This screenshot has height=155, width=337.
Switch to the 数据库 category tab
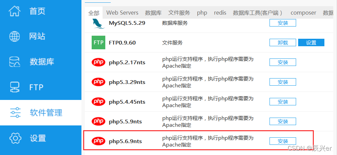153,13
